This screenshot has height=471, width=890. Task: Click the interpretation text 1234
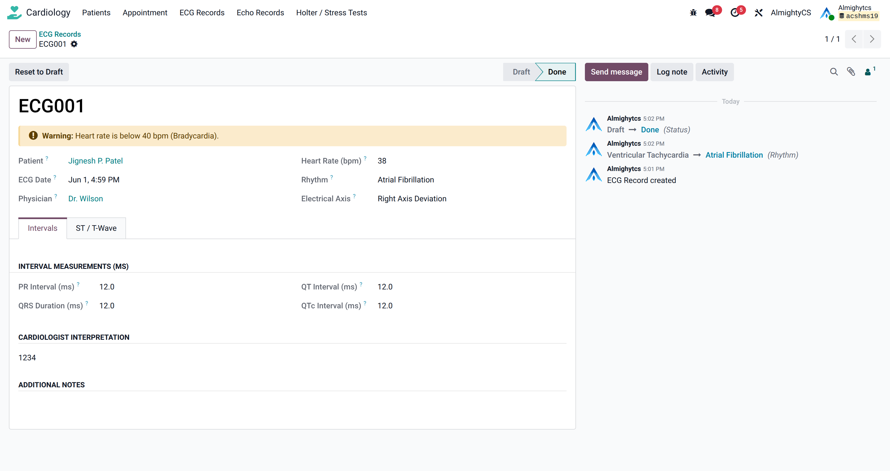pyautogui.click(x=27, y=358)
